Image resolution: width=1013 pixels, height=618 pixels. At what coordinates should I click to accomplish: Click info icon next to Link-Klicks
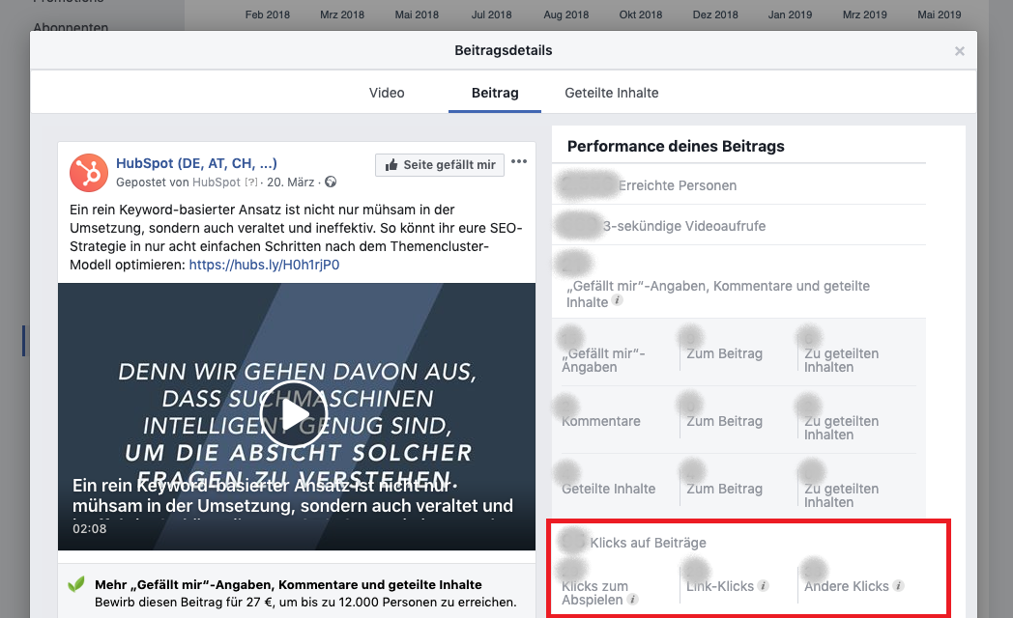pyautogui.click(x=763, y=586)
